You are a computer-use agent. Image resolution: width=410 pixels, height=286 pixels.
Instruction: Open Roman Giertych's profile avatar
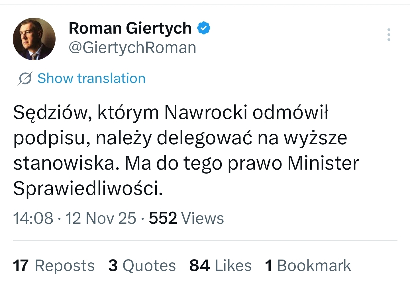pyautogui.click(x=34, y=39)
